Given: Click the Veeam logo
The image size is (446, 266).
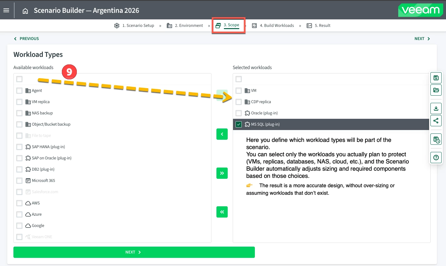Looking at the screenshot, I should tap(421, 10).
